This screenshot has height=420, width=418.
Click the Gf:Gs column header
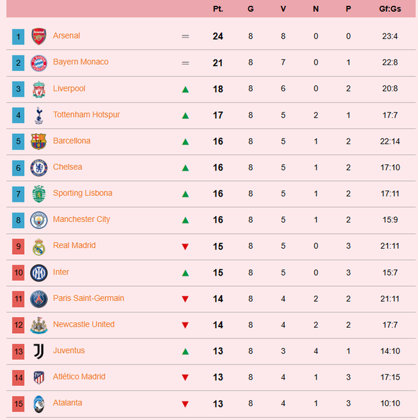tap(390, 9)
